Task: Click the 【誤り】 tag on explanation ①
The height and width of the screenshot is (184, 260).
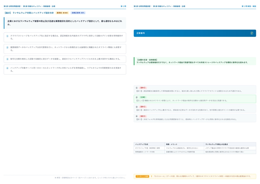Action: [x=143, y=88]
